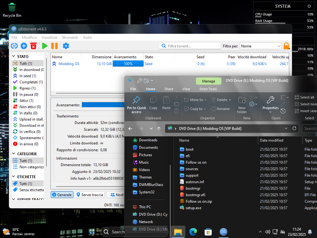
Task: Click the Copy button in the Clipboard group
Action: coord(153,103)
